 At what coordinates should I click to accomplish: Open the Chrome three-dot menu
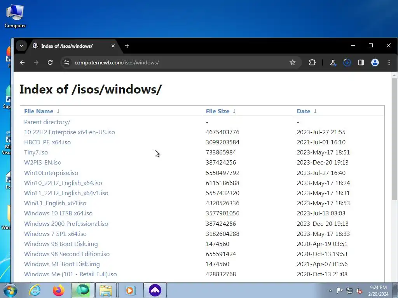point(389,62)
